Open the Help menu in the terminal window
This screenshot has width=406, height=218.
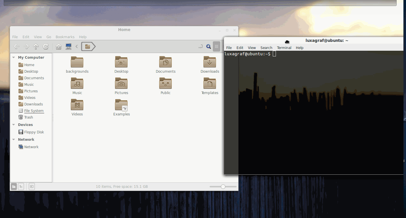300,48
